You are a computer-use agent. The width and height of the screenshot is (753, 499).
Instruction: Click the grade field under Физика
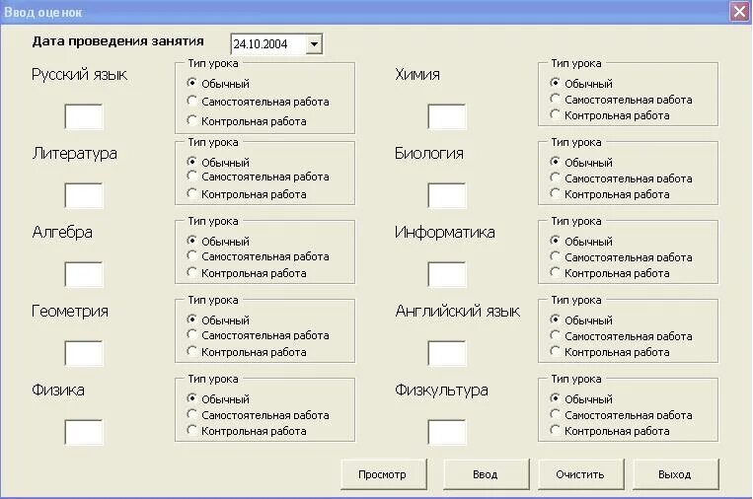point(84,432)
